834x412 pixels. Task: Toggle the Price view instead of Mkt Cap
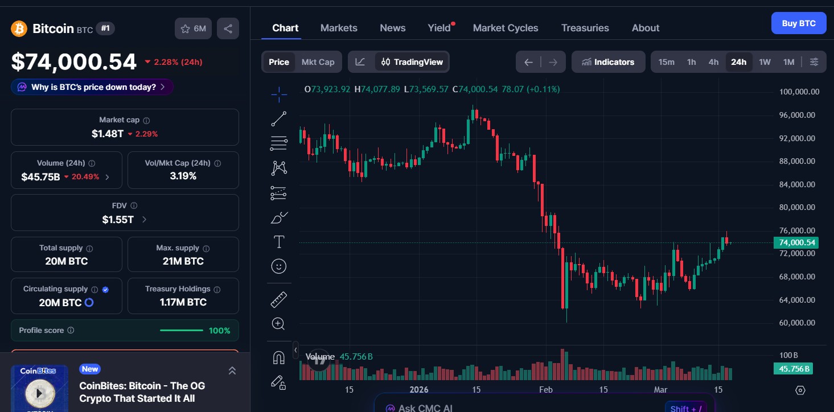(278, 61)
